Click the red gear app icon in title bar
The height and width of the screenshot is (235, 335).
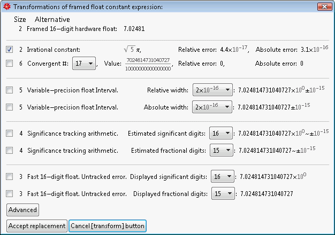click(7, 6)
